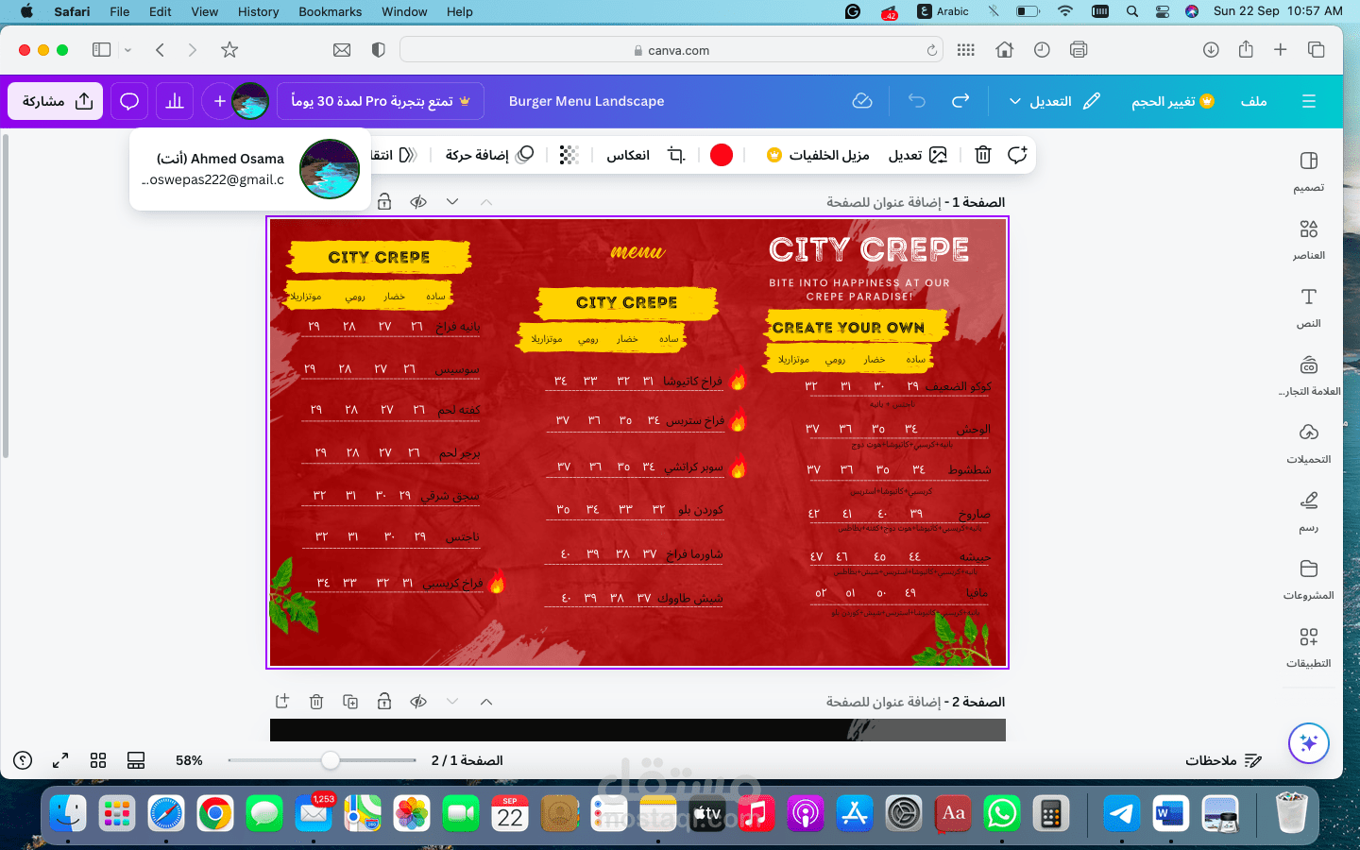Click the Flip (انعكاس) button

(628, 155)
